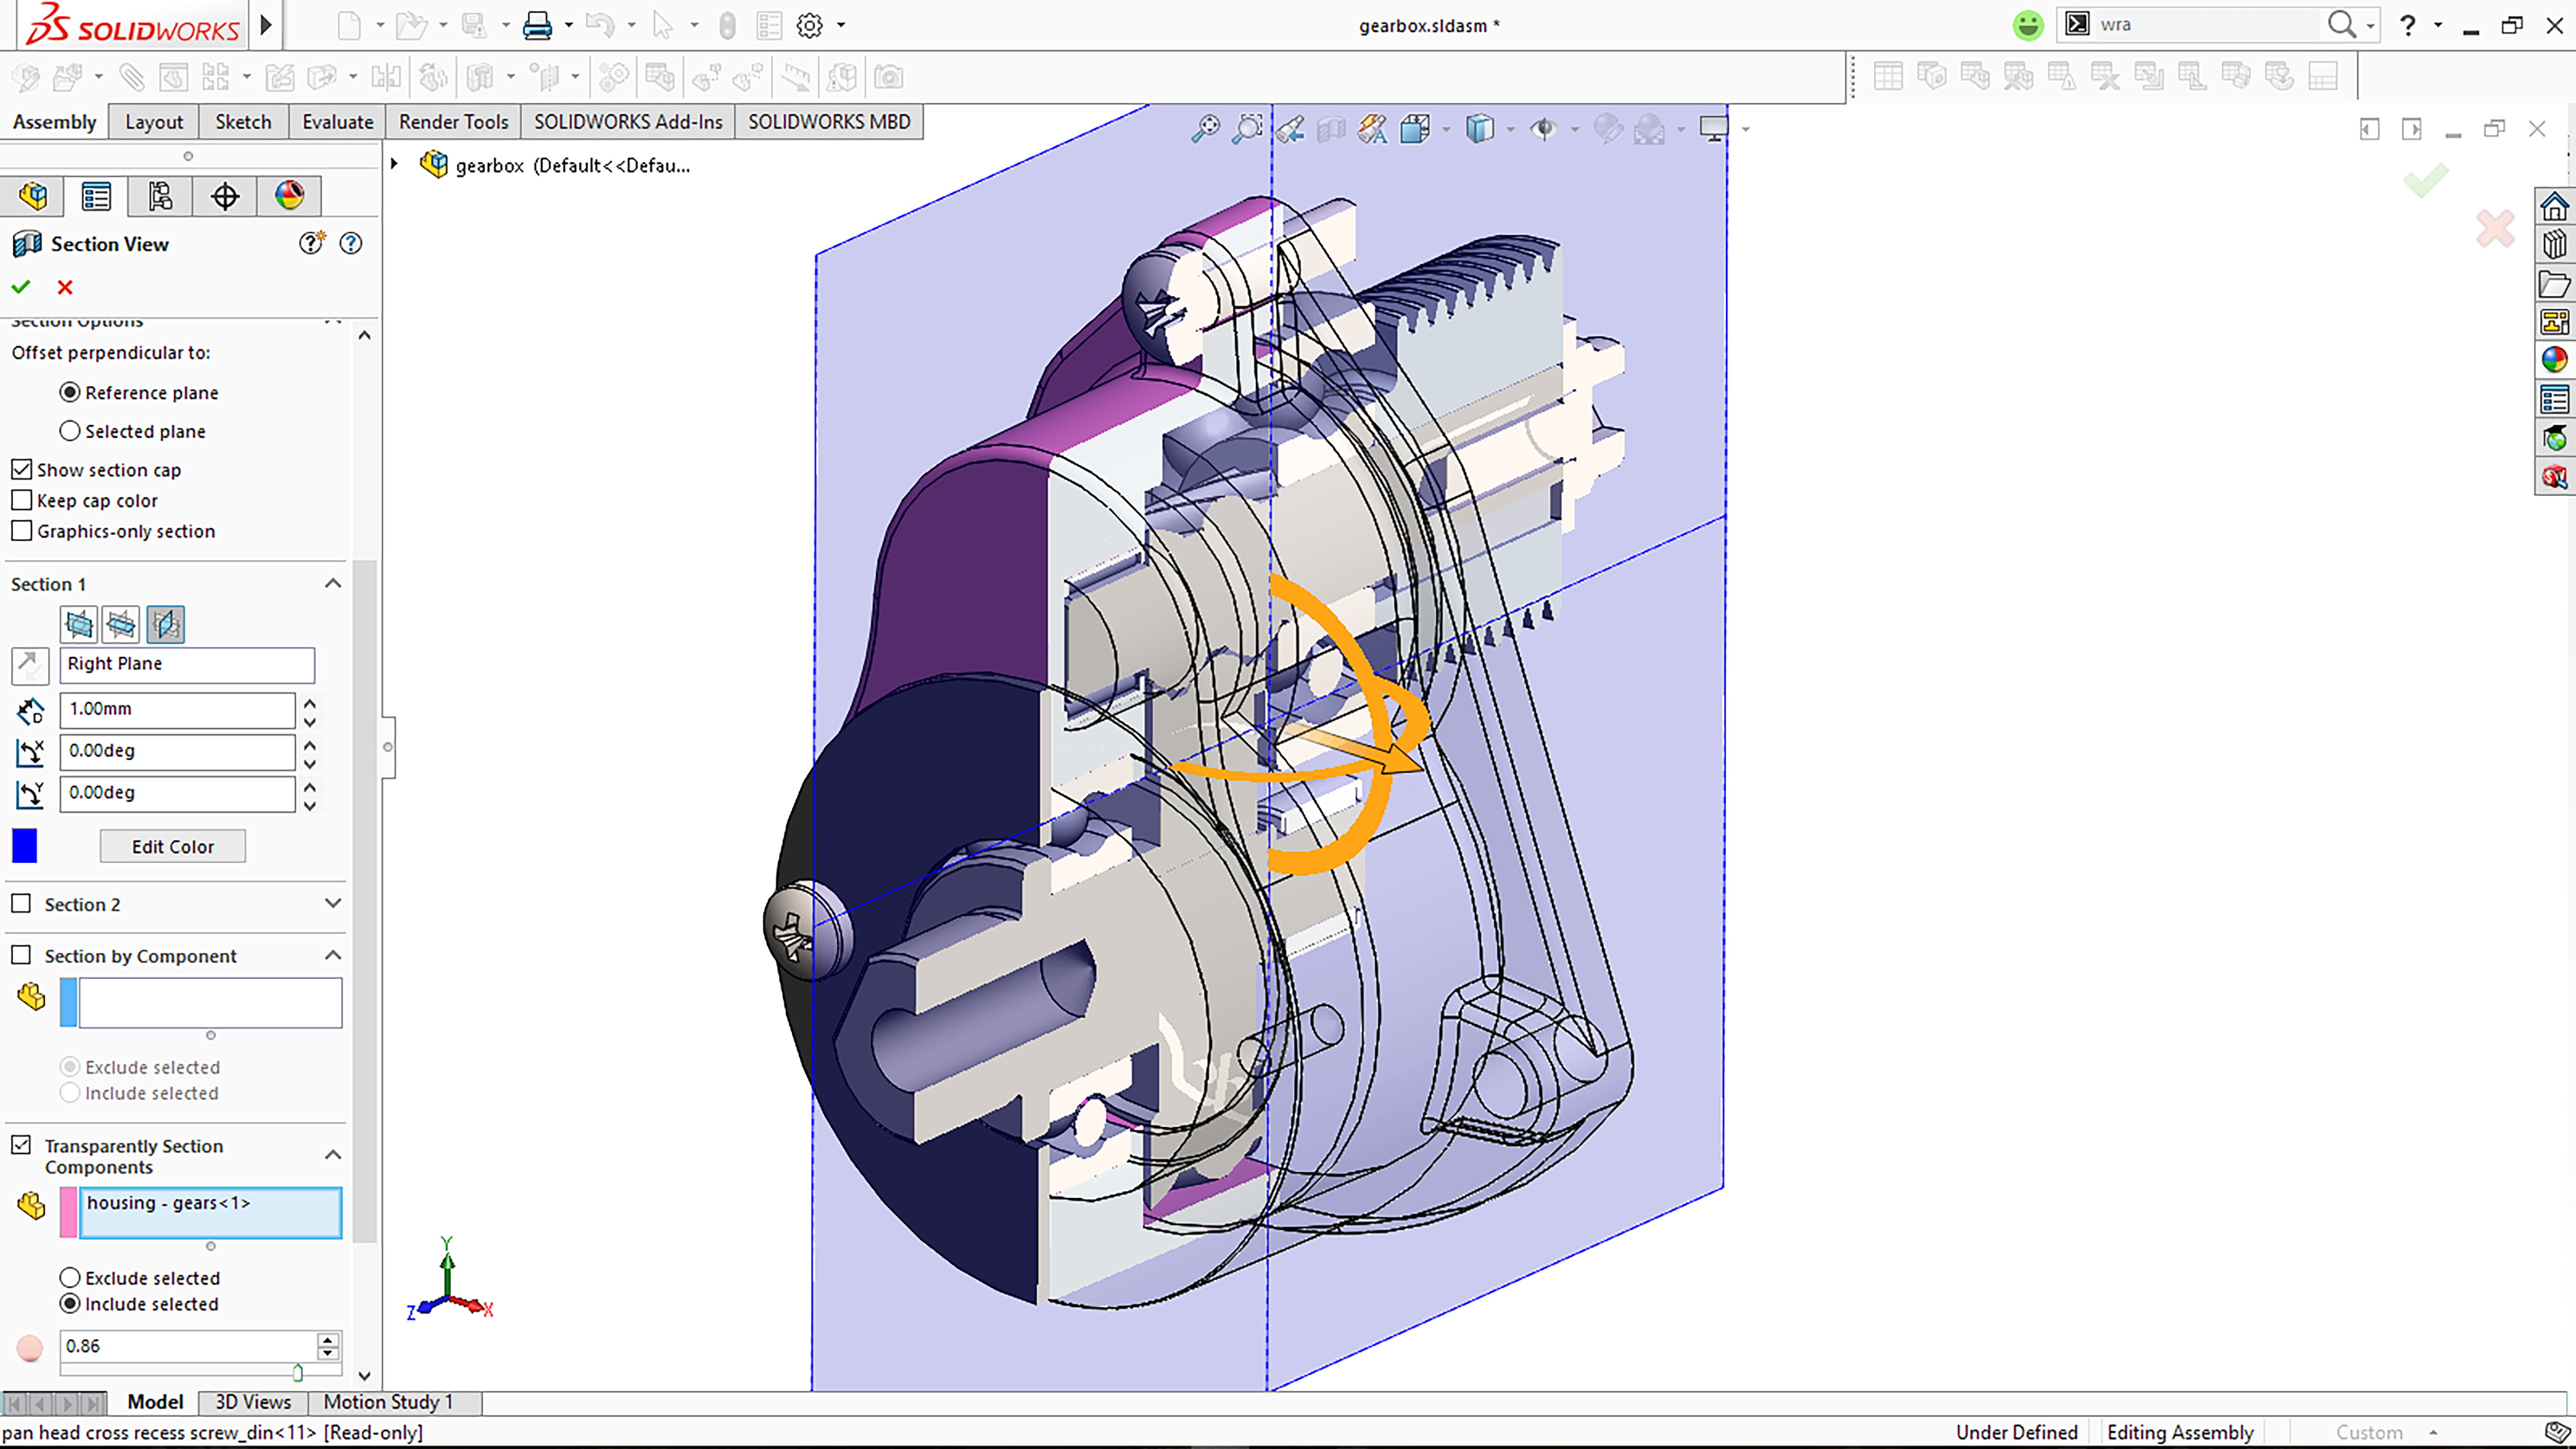This screenshot has width=2576, height=1449.
Task: Click the Zoom to Fit magnifier icon
Action: (1205, 129)
